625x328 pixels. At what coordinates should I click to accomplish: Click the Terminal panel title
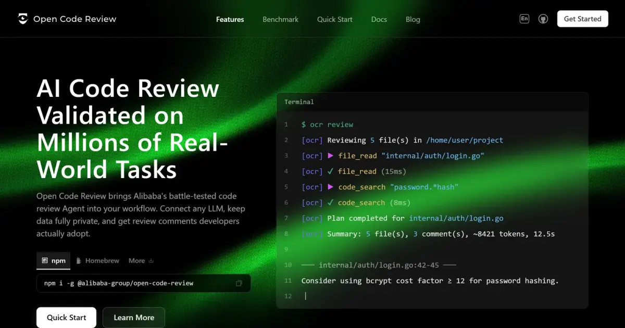click(x=299, y=102)
